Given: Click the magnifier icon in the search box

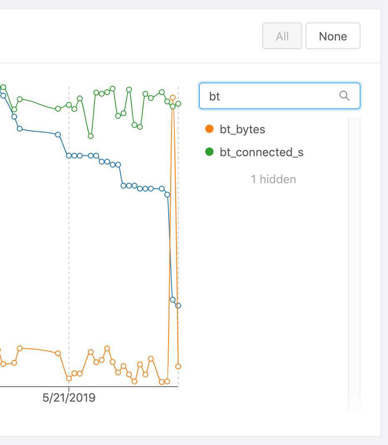Looking at the screenshot, I should coord(344,96).
